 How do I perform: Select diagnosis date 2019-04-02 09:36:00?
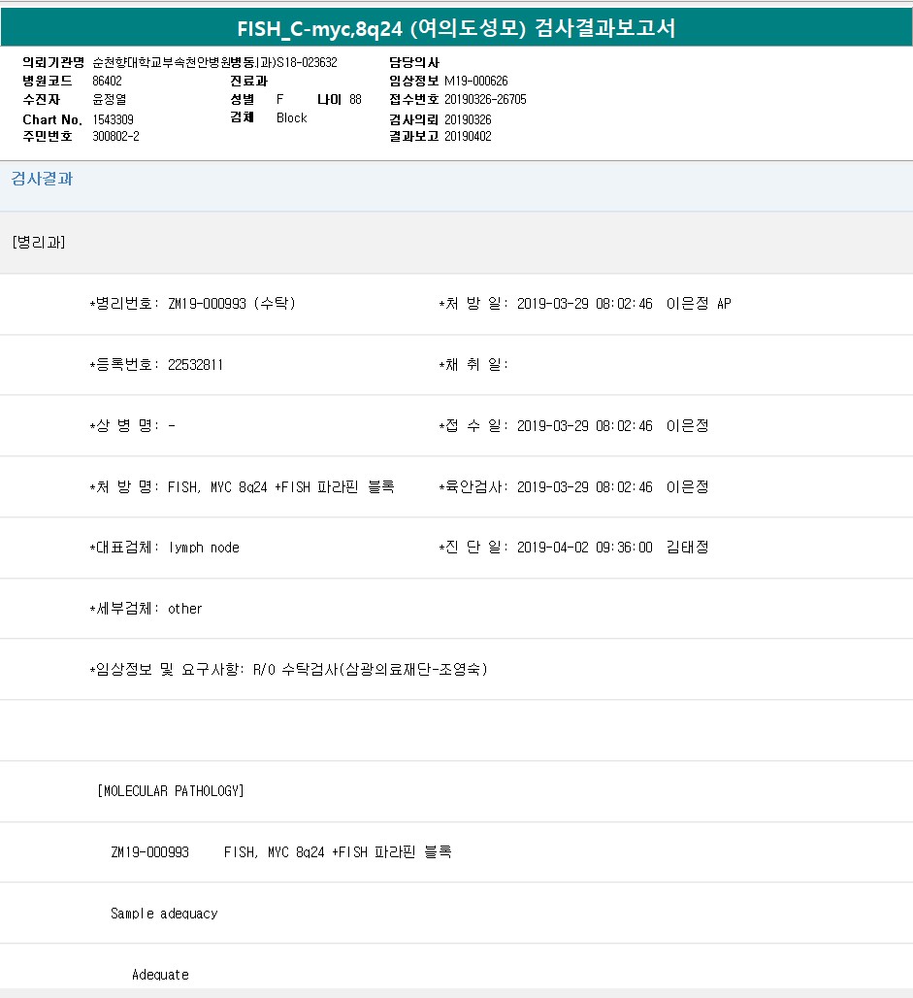pyautogui.click(x=585, y=548)
